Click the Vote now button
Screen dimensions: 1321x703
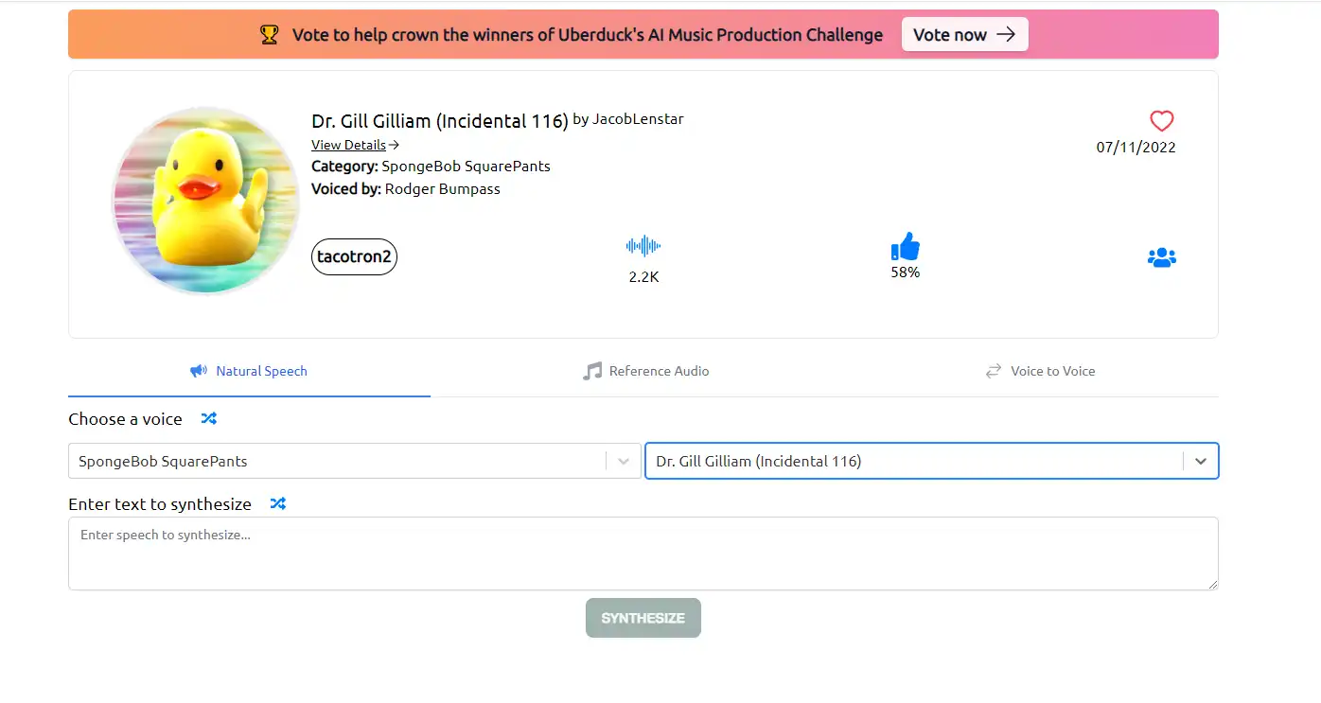[x=964, y=34]
